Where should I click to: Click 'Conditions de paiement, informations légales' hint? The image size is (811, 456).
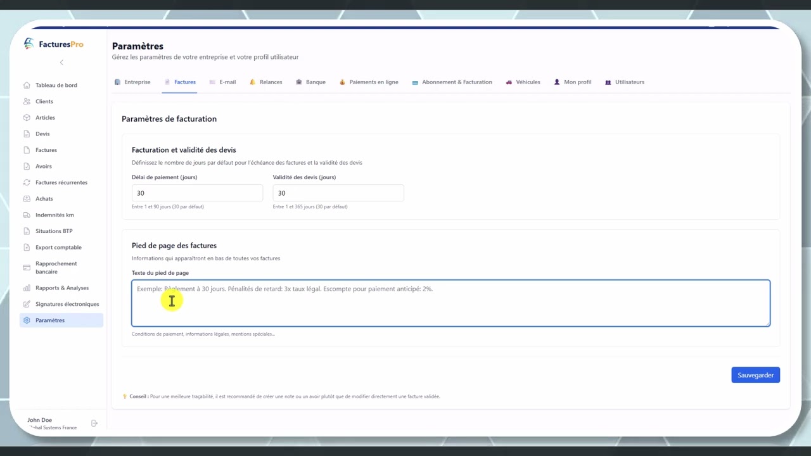pos(203,334)
